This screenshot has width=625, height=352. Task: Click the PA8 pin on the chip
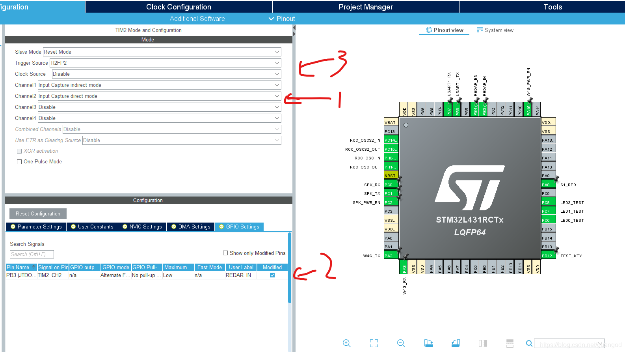(x=548, y=185)
